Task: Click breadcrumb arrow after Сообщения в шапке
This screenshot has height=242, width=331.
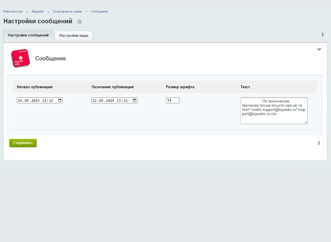Action: pos(86,12)
